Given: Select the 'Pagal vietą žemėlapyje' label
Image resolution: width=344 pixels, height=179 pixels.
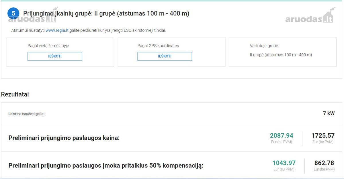Looking at the screenshot, I should pyautogui.click(x=48, y=46).
